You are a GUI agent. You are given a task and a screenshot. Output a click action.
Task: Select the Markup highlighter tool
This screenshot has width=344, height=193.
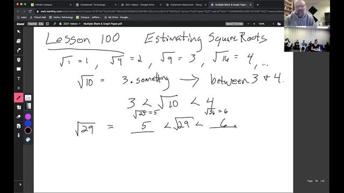[19, 50]
